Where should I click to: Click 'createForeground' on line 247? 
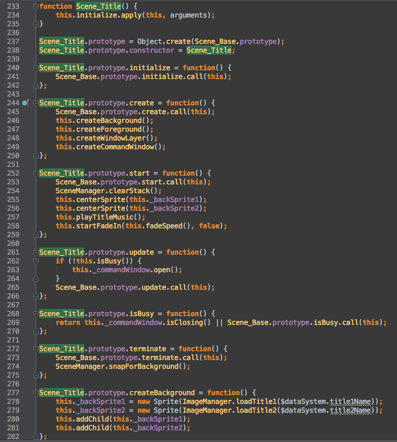[109, 129]
